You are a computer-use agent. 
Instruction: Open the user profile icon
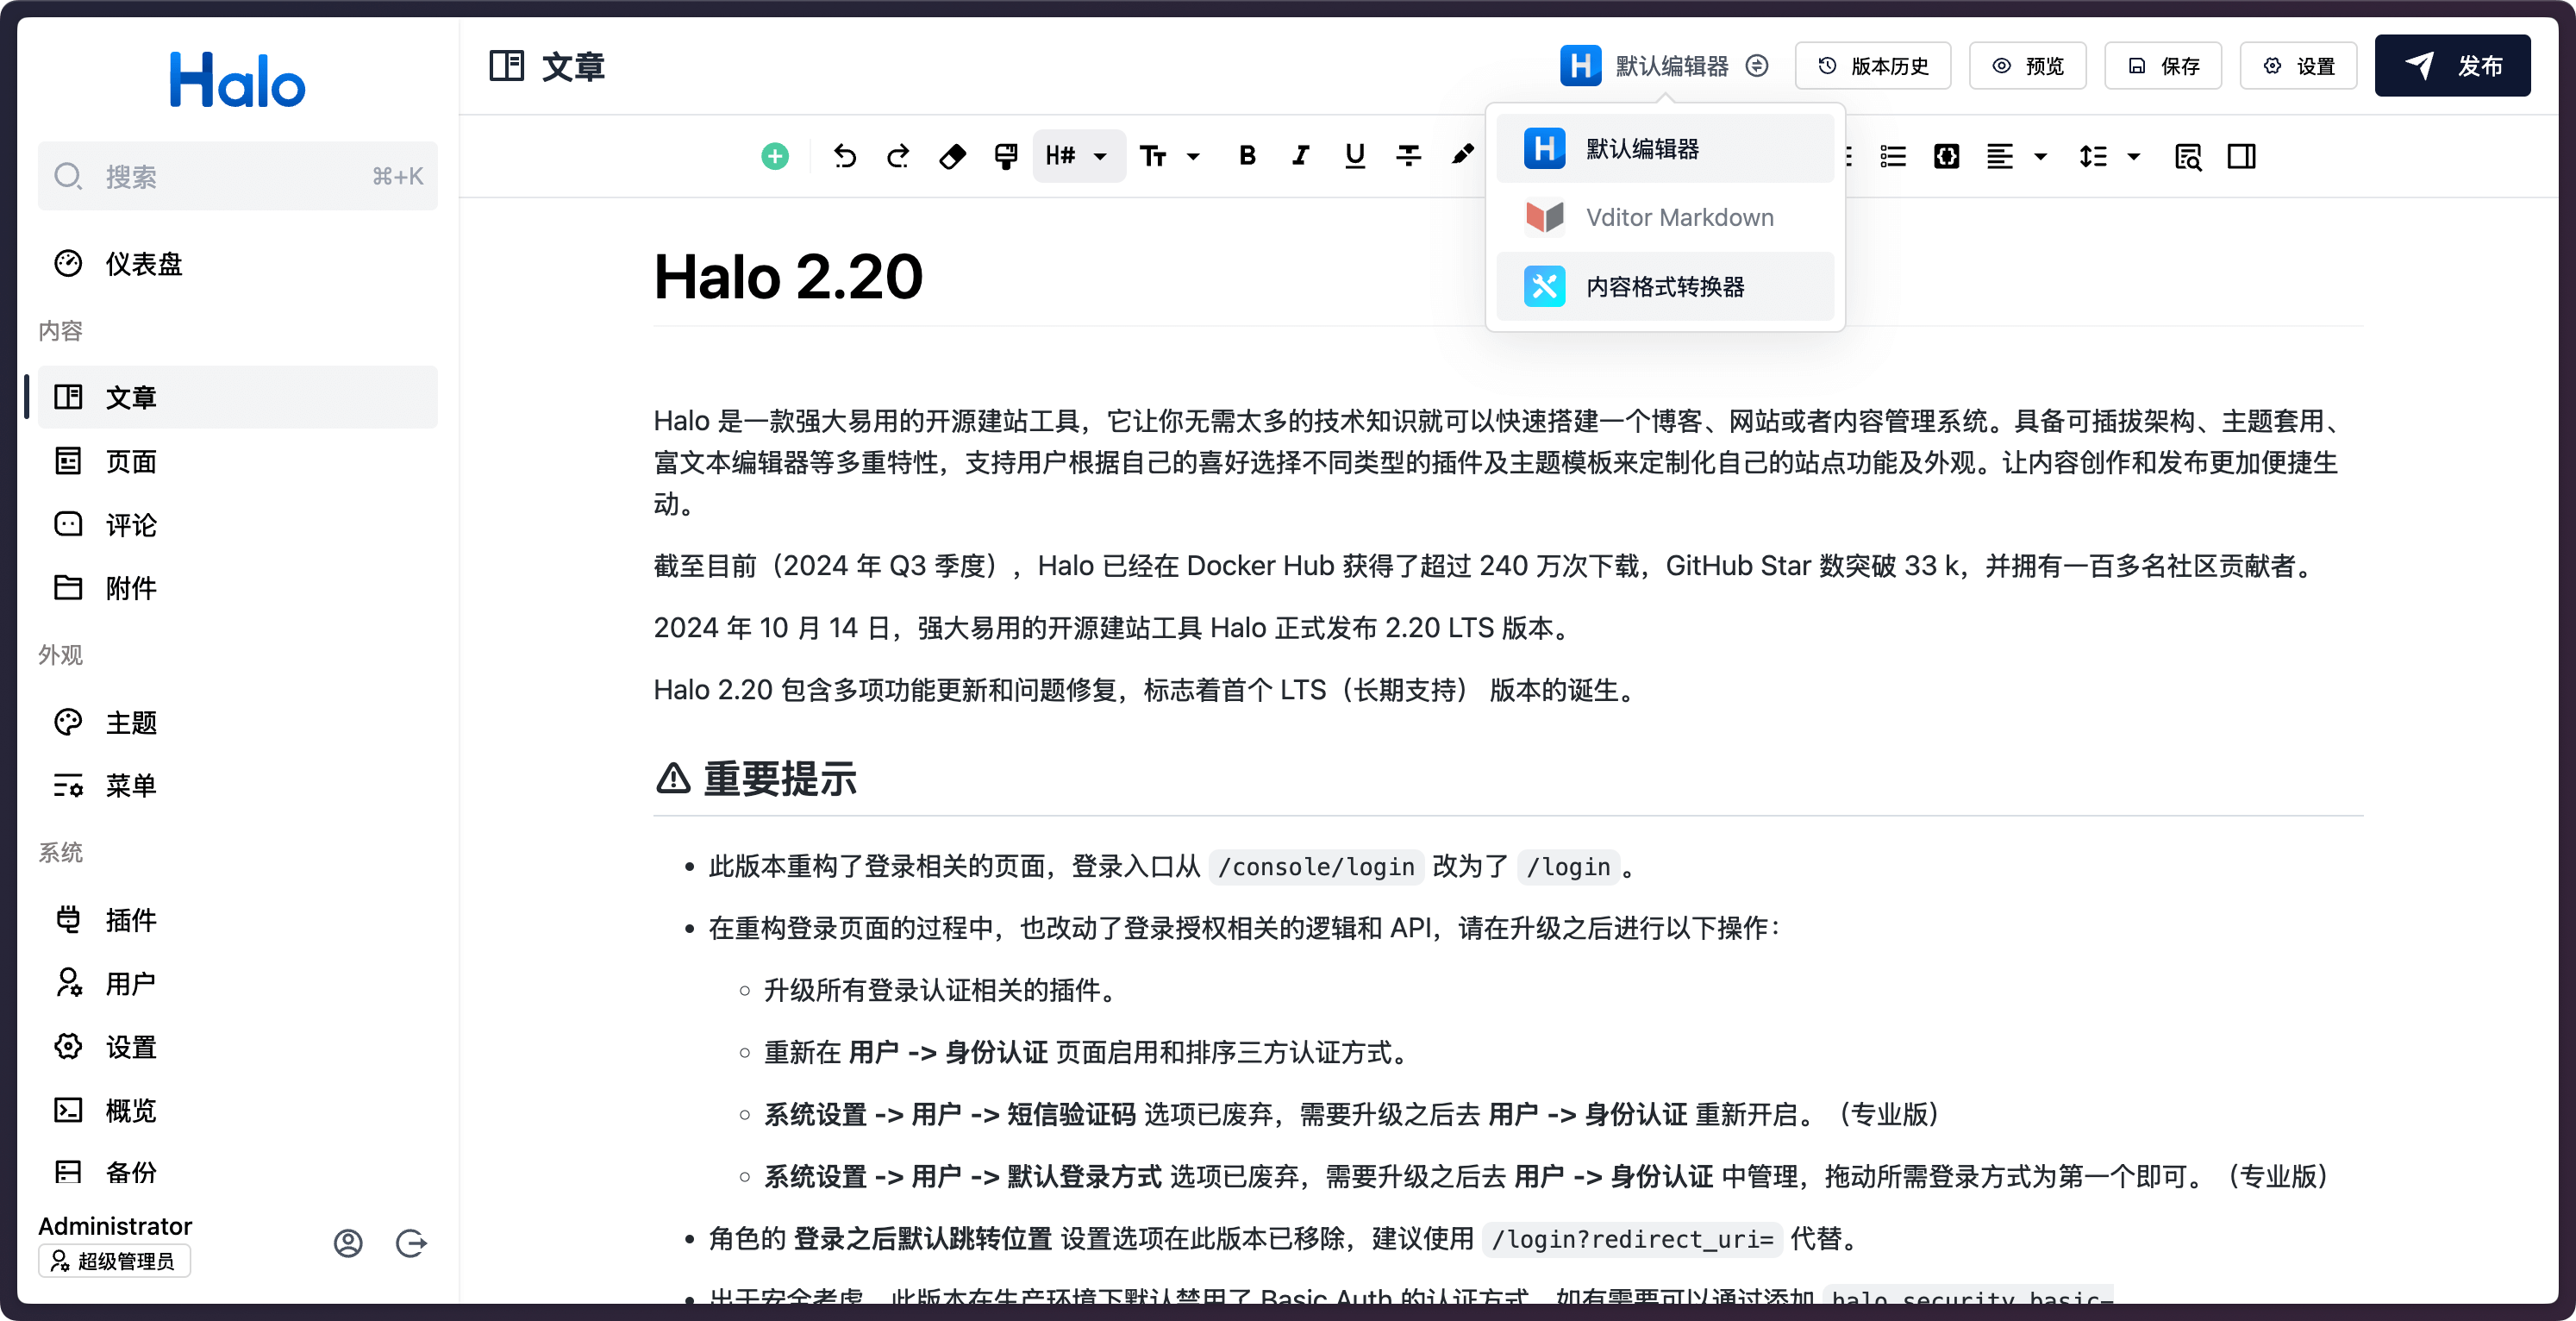[x=348, y=1243]
